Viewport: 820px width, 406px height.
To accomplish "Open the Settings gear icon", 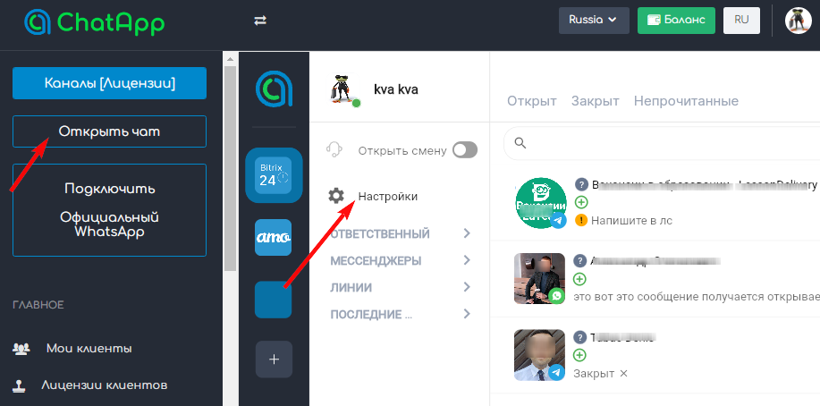I will tap(336, 196).
